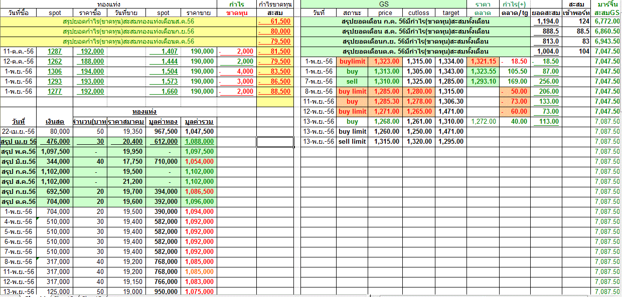The width and height of the screenshot is (622, 297).
Task: Select spot value 1287 for 11-ต.ค.-56
Action: (x=55, y=51)
